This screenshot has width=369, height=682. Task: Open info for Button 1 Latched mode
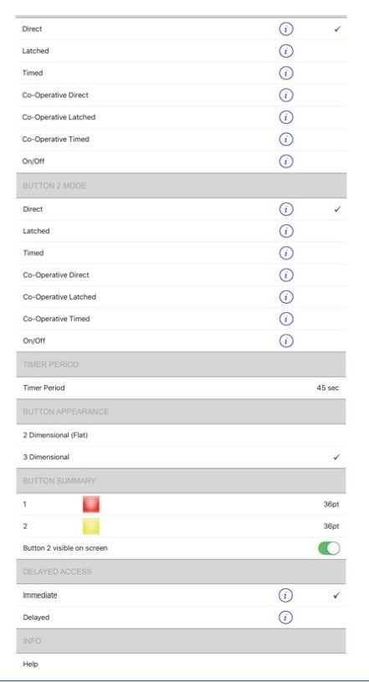286,51
